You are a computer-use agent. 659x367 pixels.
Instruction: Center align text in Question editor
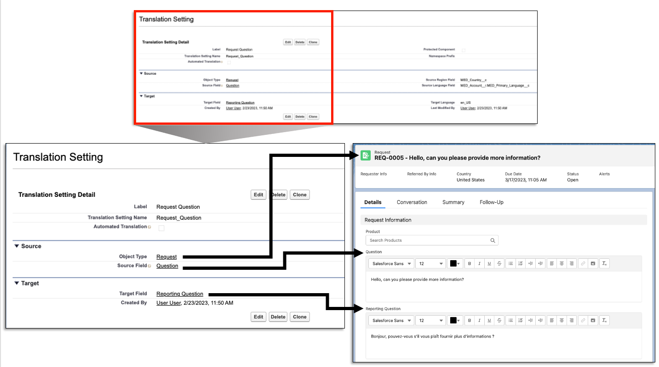pyautogui.click(x=562, y=263)
